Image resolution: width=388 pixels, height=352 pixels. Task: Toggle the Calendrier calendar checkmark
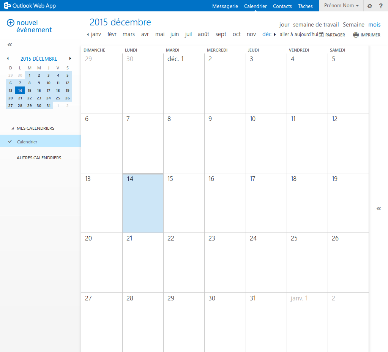pos(10,141)
